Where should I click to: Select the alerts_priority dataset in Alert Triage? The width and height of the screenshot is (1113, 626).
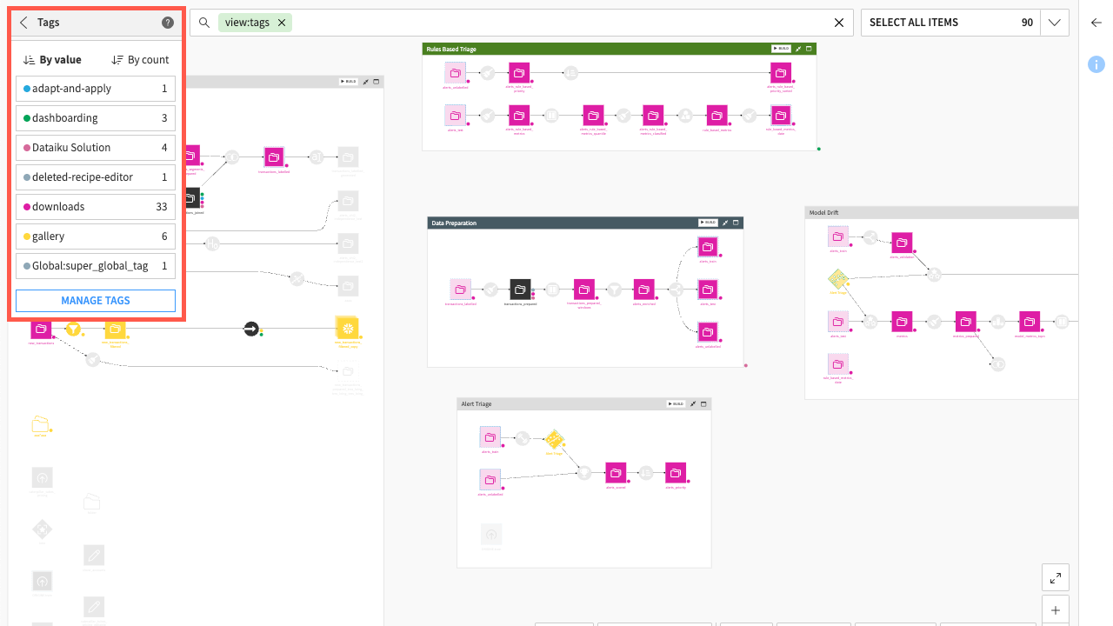676,473
